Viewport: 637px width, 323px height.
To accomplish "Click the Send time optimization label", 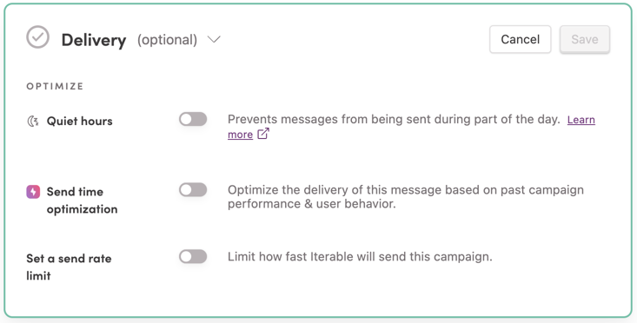I will [x=82, y=200].
